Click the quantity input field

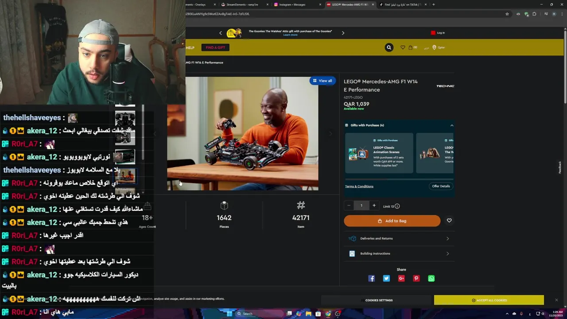coord(361,206)
